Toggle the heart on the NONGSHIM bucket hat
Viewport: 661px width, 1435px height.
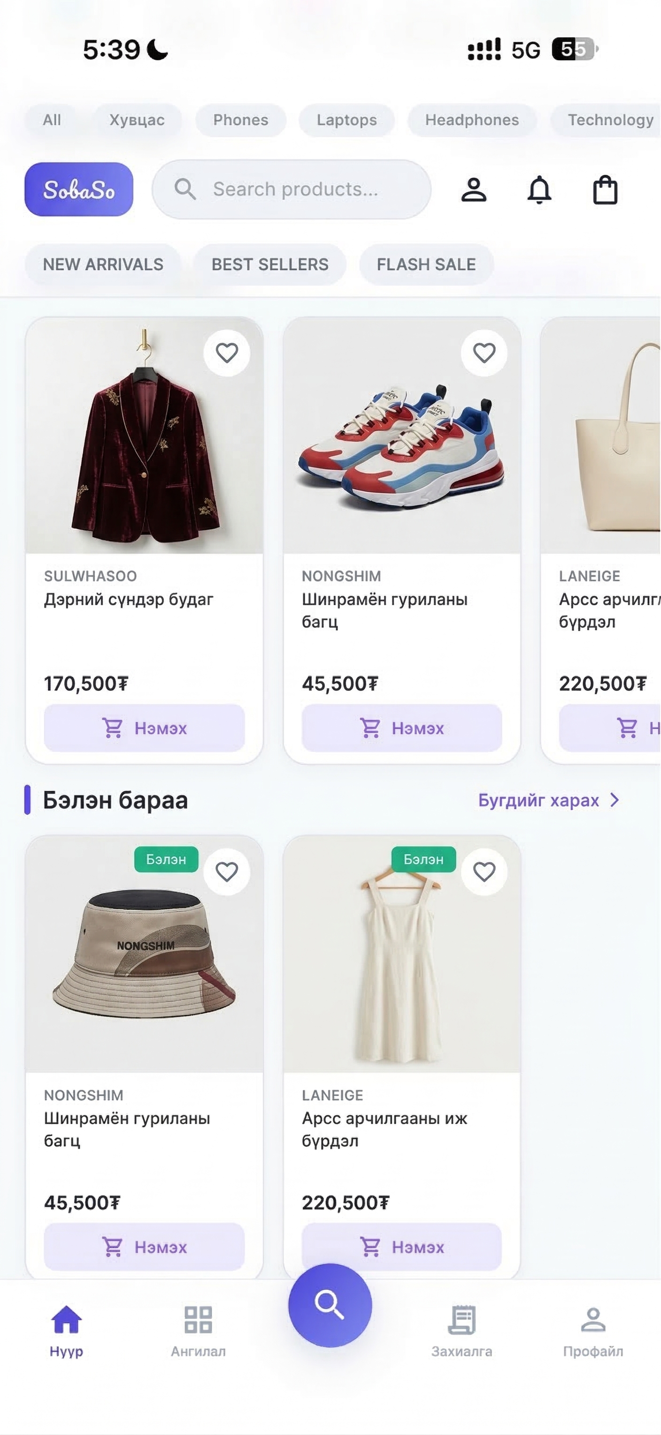pyautogui.click(x=228, y=872)
